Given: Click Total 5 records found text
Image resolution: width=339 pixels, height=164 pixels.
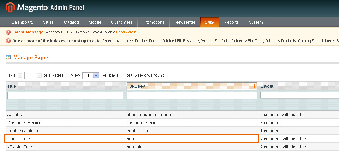Looking at the screenshot, I should click(x=145, y=75).
